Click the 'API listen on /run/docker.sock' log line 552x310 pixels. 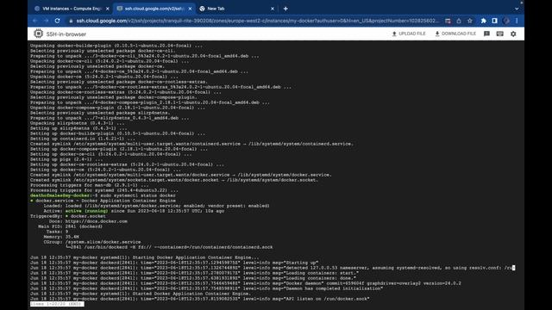point(199,299)
